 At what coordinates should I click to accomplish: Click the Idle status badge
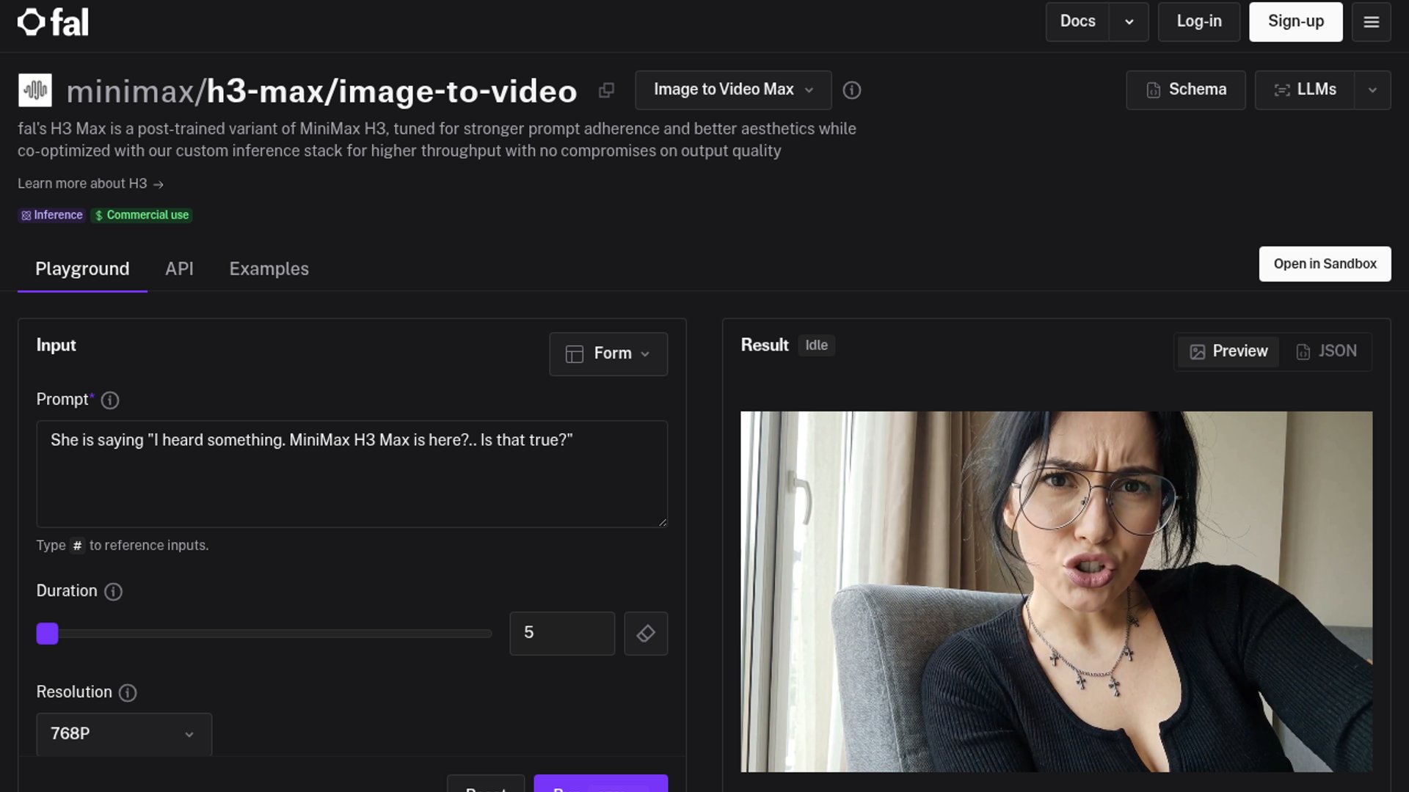(x=816, y=345)
